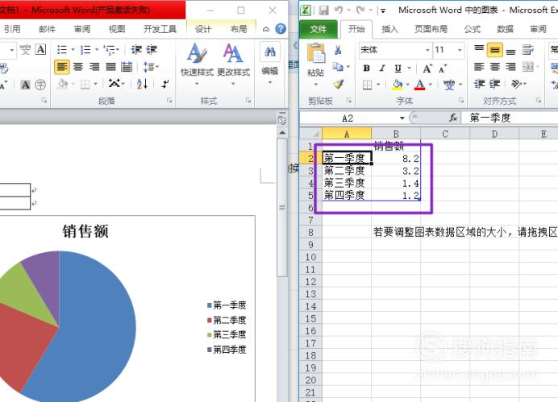Viewport: 558px width, 402px height.
Task: Open the View tab in Word
Action: [x=117, y=29]
